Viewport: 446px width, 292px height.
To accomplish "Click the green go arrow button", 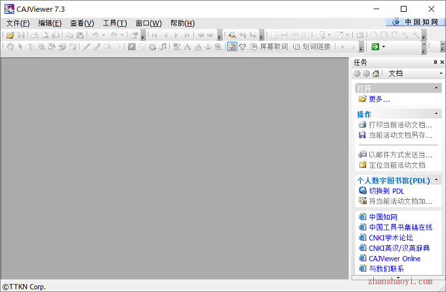I will (x=375, y=46).
